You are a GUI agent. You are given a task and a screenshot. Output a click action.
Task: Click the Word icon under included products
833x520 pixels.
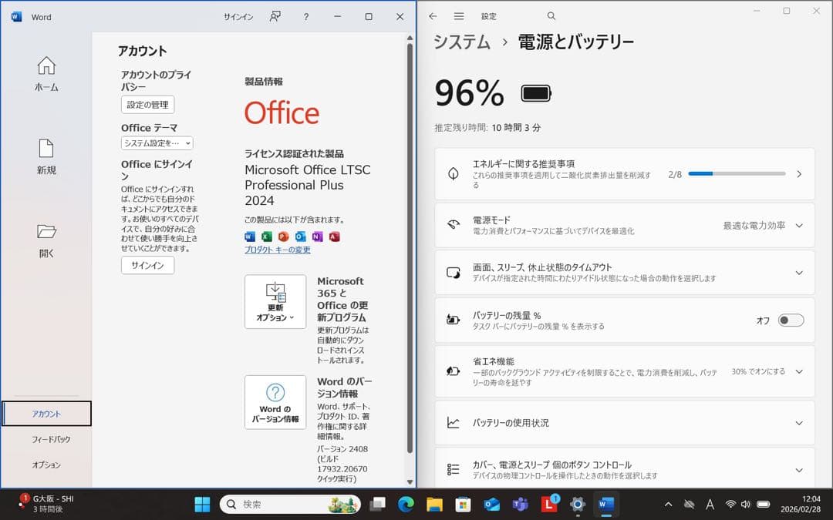pos(250,237)
